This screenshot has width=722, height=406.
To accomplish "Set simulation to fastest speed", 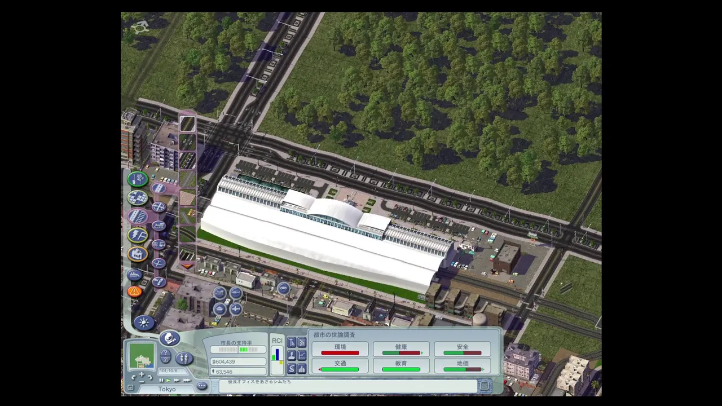I will point(186,380).
